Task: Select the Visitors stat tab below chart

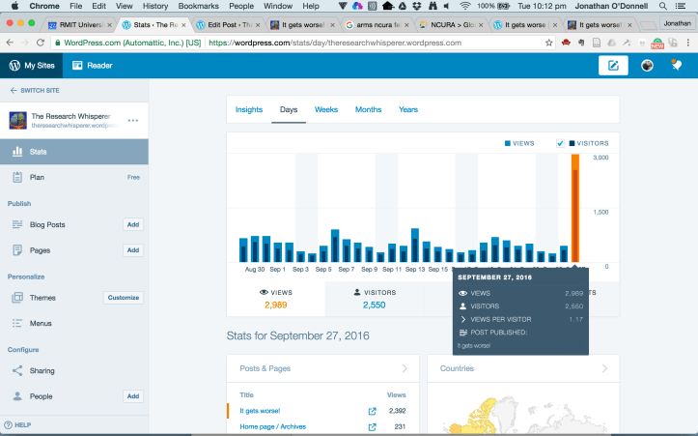Action: click(375, 298)
